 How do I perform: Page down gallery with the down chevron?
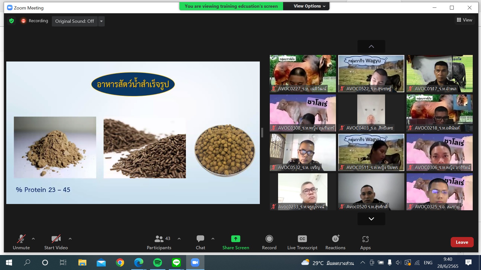click(371, 219)
